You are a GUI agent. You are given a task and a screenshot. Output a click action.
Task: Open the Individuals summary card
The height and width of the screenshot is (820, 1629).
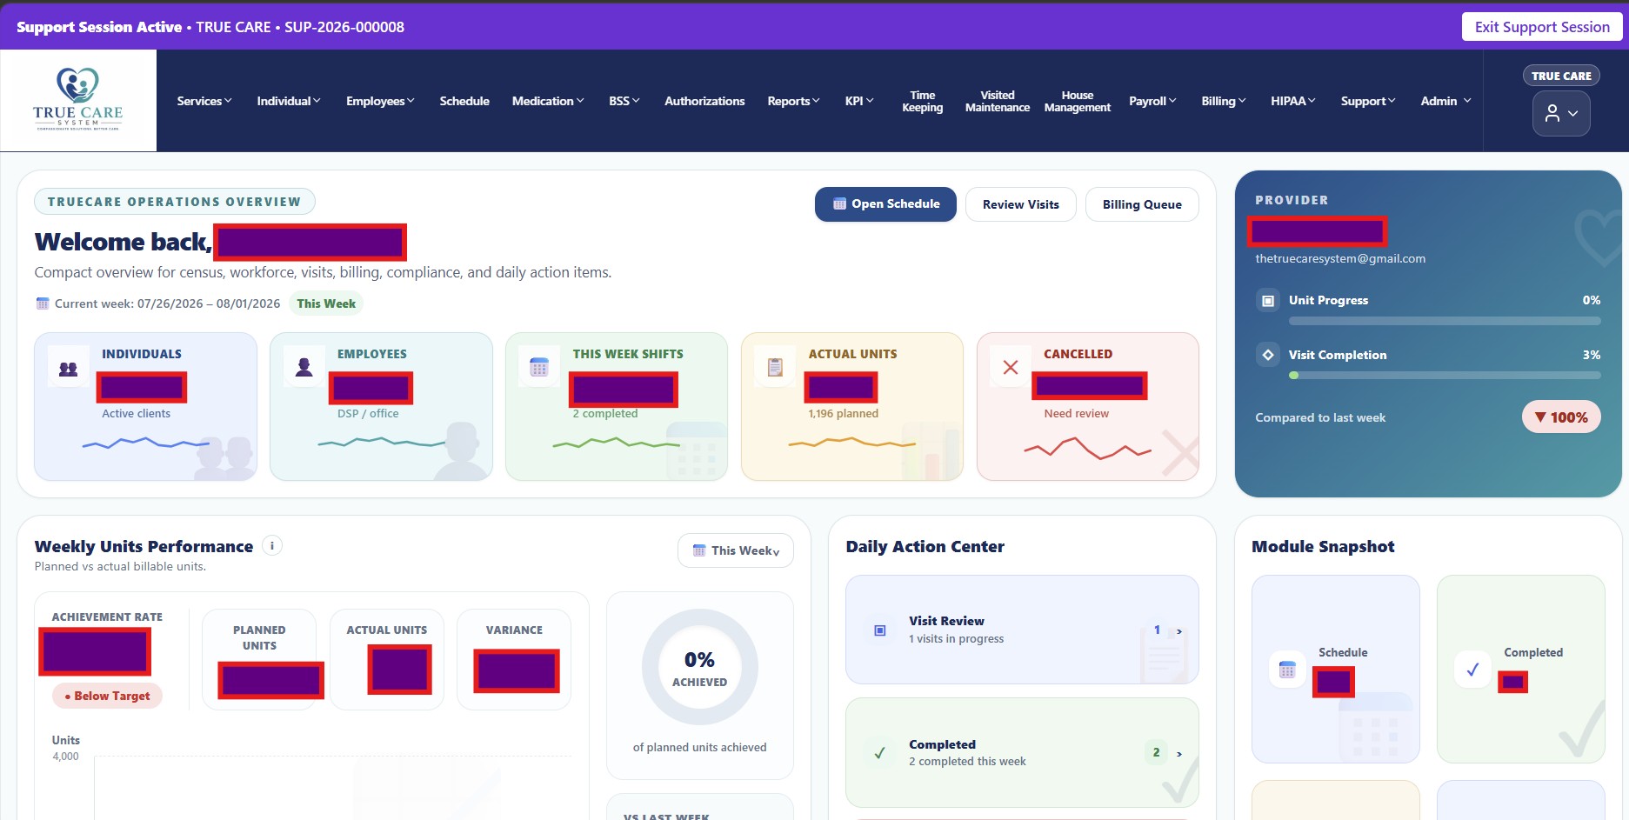146,406
